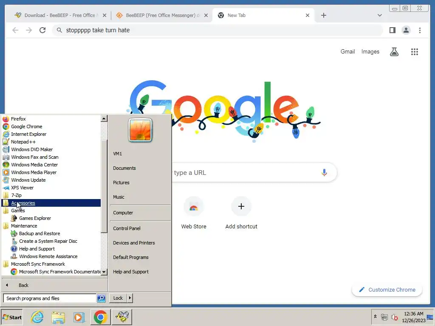Open Internet Explorer from the Start menu list
435x326 pixels.
click(28, 134)
